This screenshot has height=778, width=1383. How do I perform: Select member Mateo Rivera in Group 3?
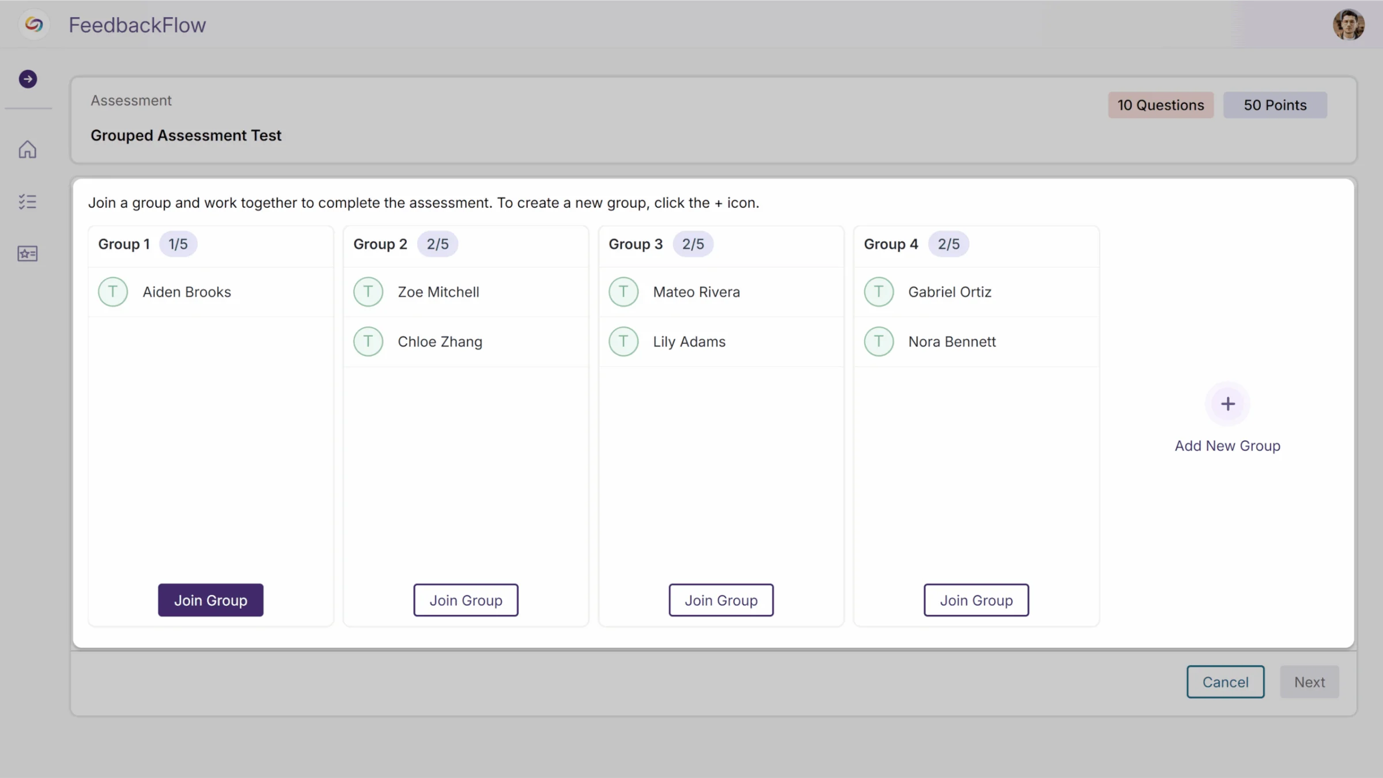click(696, 292)
